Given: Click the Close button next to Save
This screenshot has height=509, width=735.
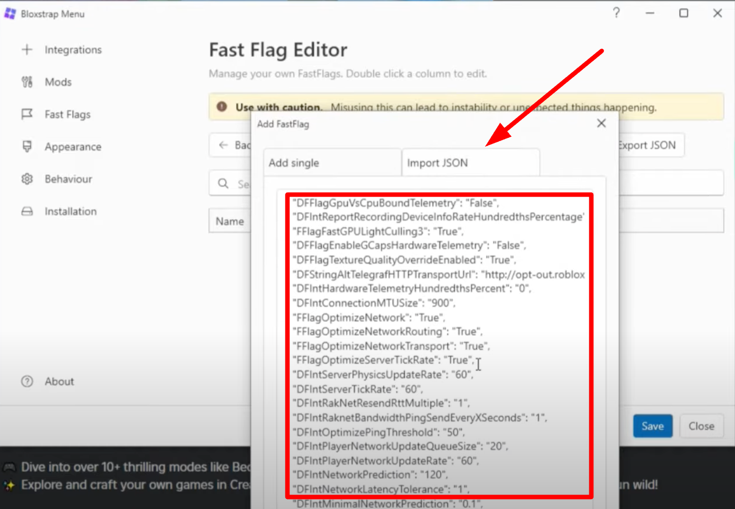Looking at the screenshot, I should click(x=702, y=426).
